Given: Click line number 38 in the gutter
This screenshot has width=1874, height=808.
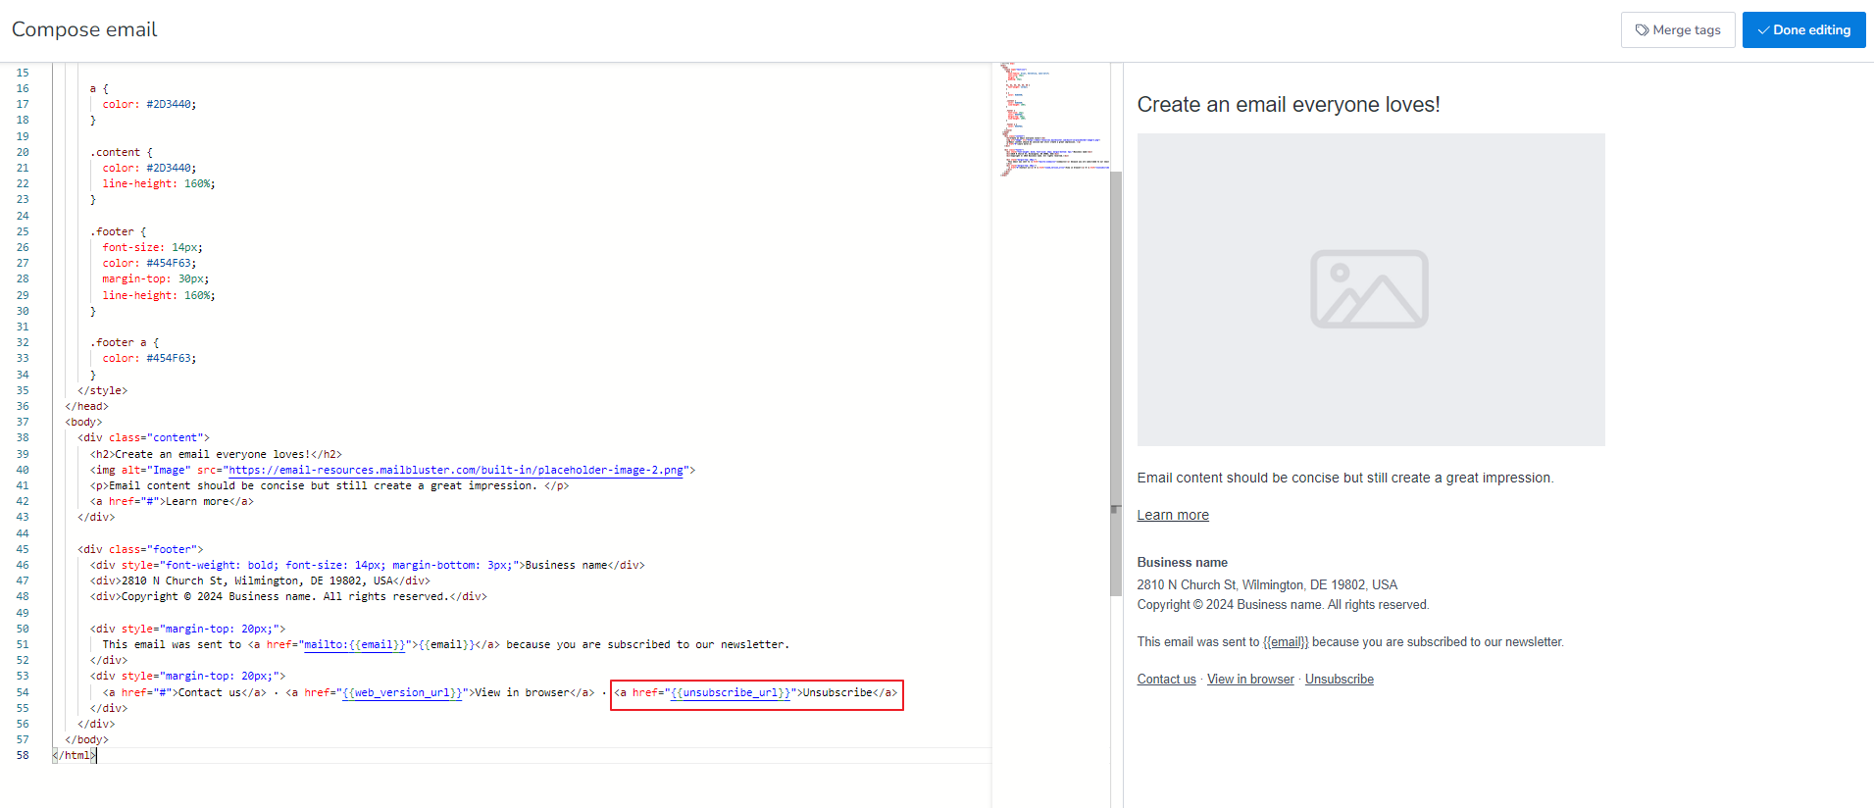Looking at the screenshot, I should pos(23,437).
